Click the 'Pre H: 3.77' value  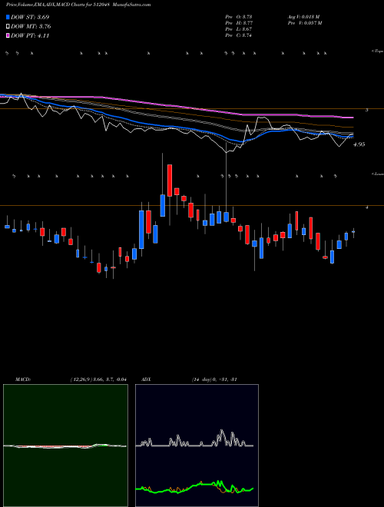pyautogui.click(x=239, y=23)
